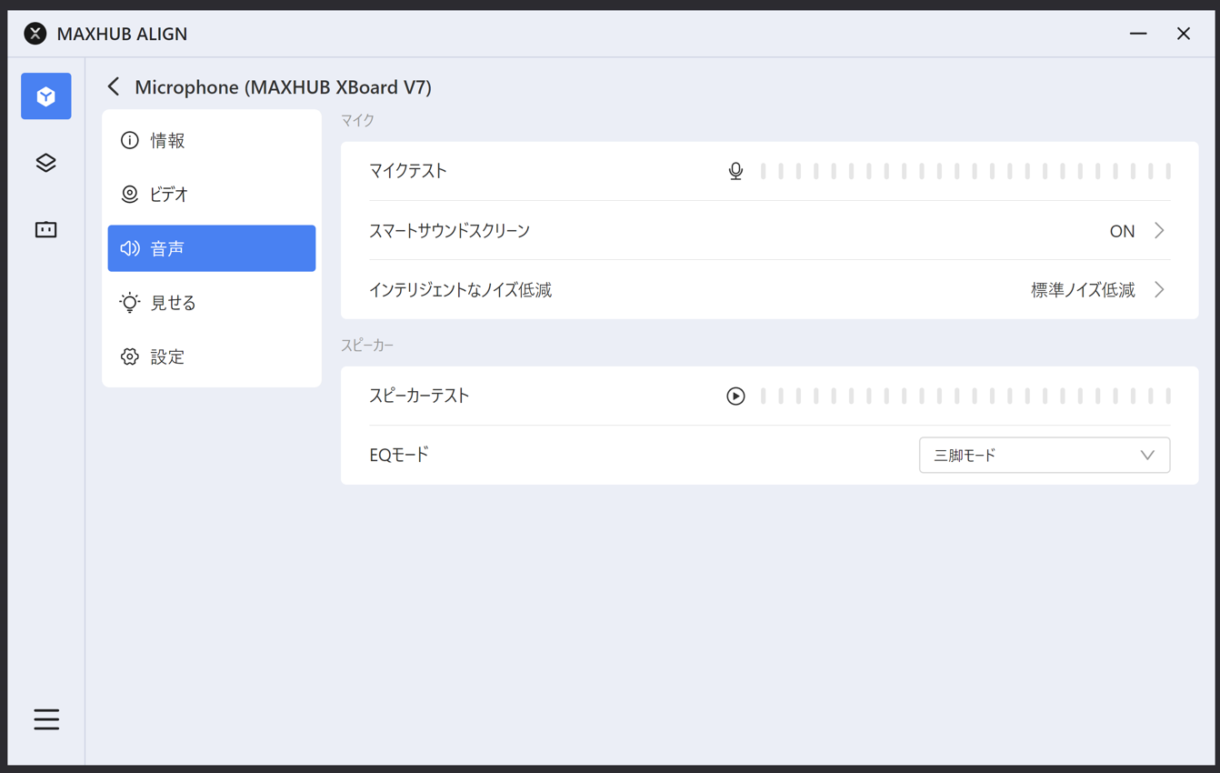
Task: Click the microphone icon in マイクテスト row
Action: tap(735, 171)
